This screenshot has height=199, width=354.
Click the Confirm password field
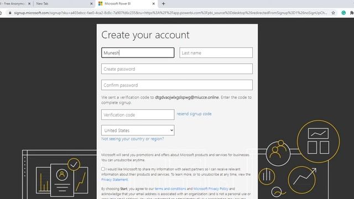tap(177, 85)
